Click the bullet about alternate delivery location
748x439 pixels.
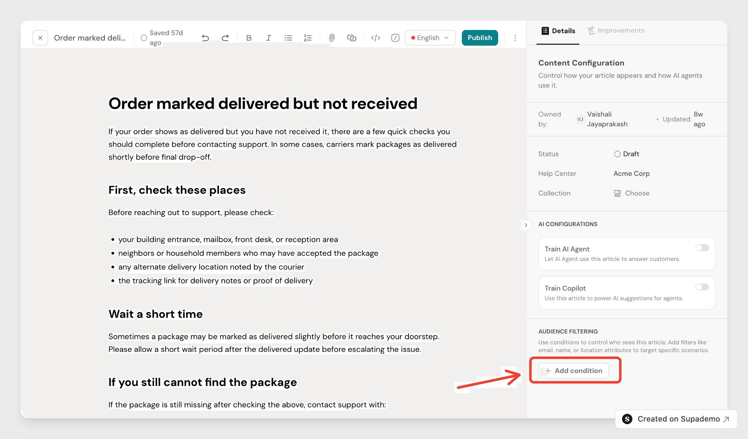211,267
